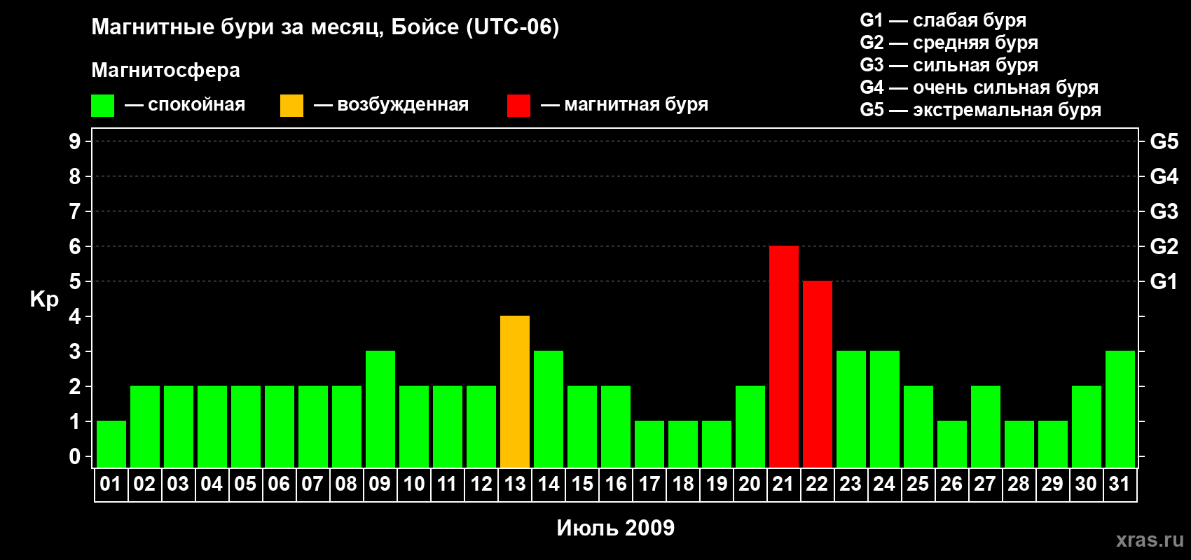Click the green bar for day 24
Image resolution: width=1191 pixels, height=560 pixels.
coord(885,409)
